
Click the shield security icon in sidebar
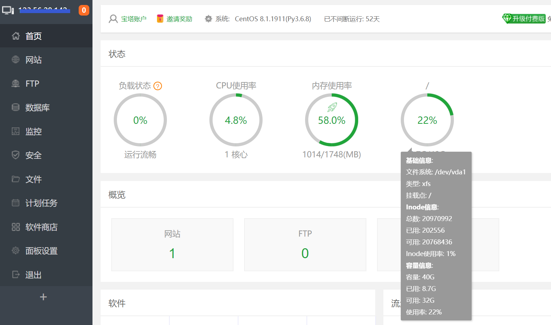tap(16, 155)
